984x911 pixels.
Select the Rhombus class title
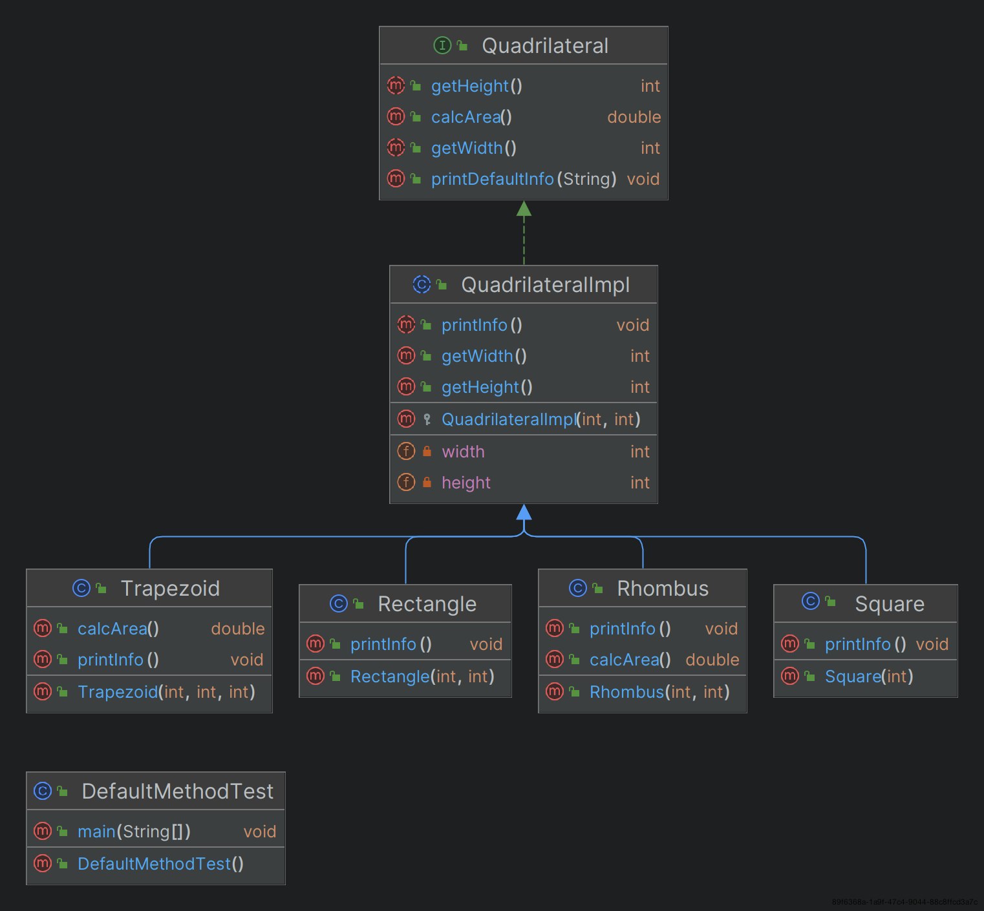point(663,589)
